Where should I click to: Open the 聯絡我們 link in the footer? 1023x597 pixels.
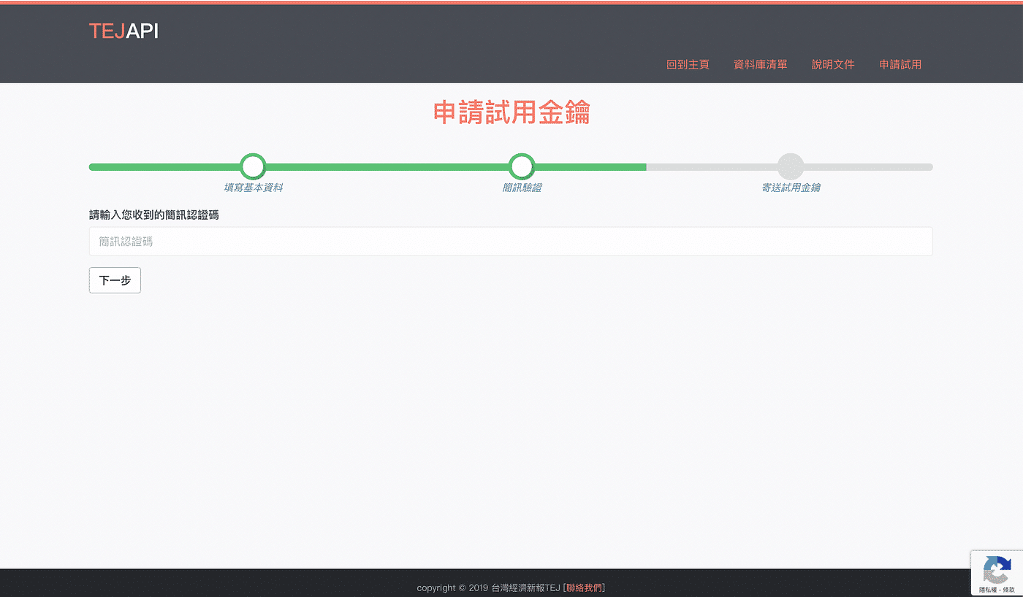(584, 588)
